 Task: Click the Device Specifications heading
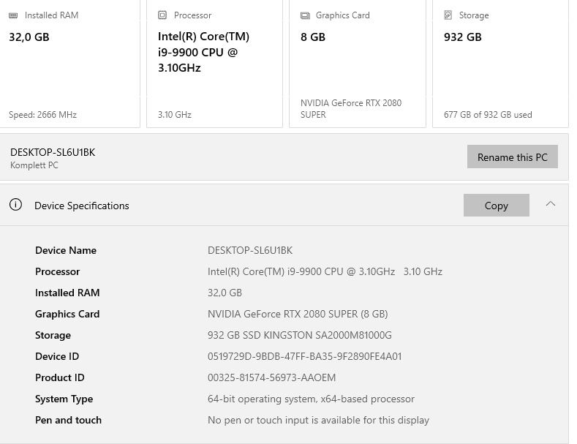tap(82, 206)
